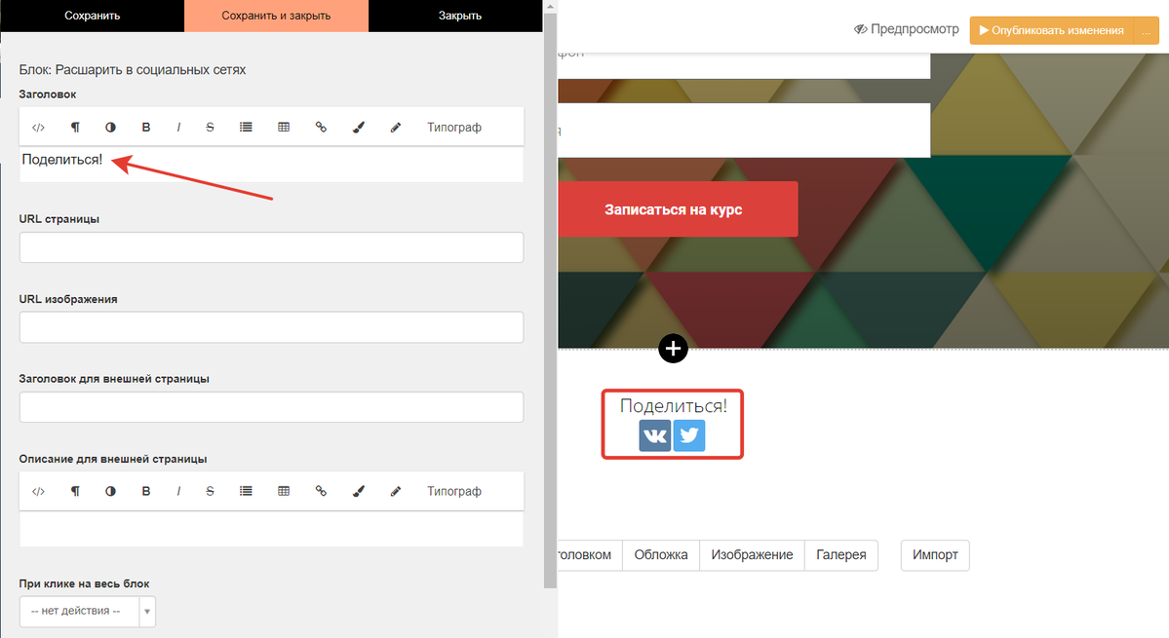This screenshot has height=638, width=1169.
Task: Share via the Twitter icon
Action: 689,435
